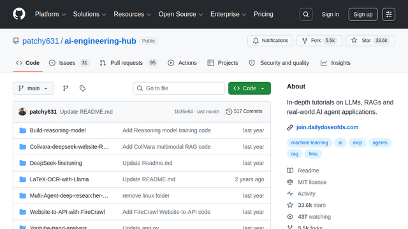Click the star icon beside 33.6k stars
This screenshot has width=408, height=229.
coord(290,205)
